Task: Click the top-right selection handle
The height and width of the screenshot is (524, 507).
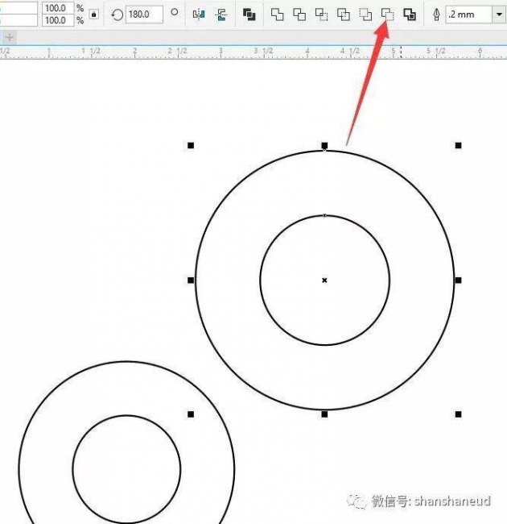Action: (x=458, y=145)
